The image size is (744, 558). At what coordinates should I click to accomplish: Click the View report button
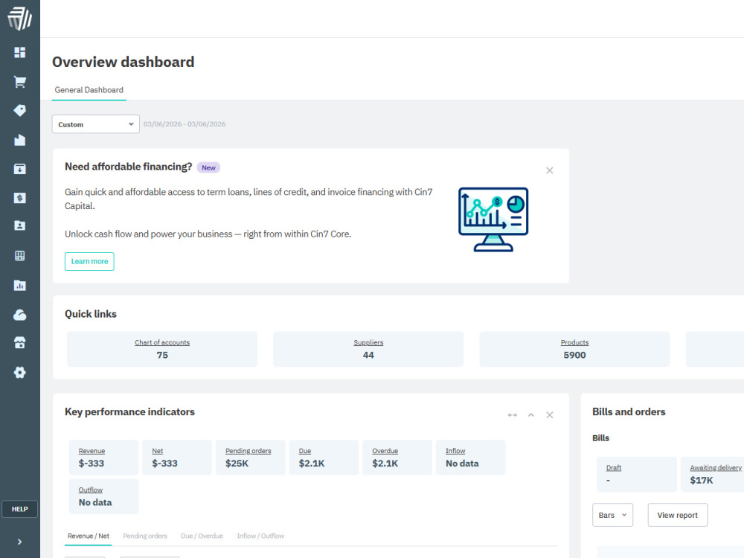click(x=678, y=516)
